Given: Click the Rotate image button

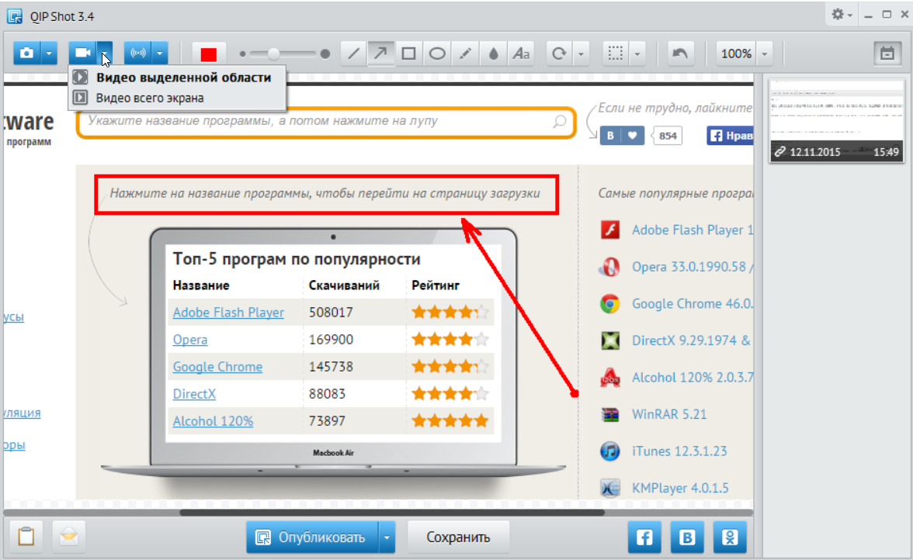Looking at the screenshot, I should click(559, 54).
